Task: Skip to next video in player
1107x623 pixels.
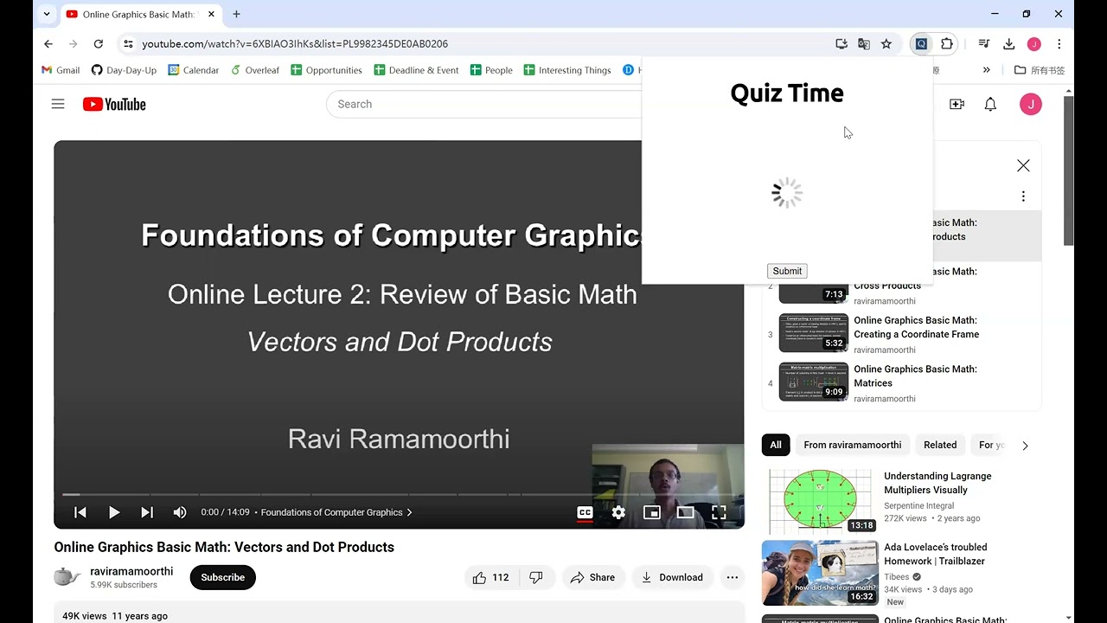Action: (147, 512)
